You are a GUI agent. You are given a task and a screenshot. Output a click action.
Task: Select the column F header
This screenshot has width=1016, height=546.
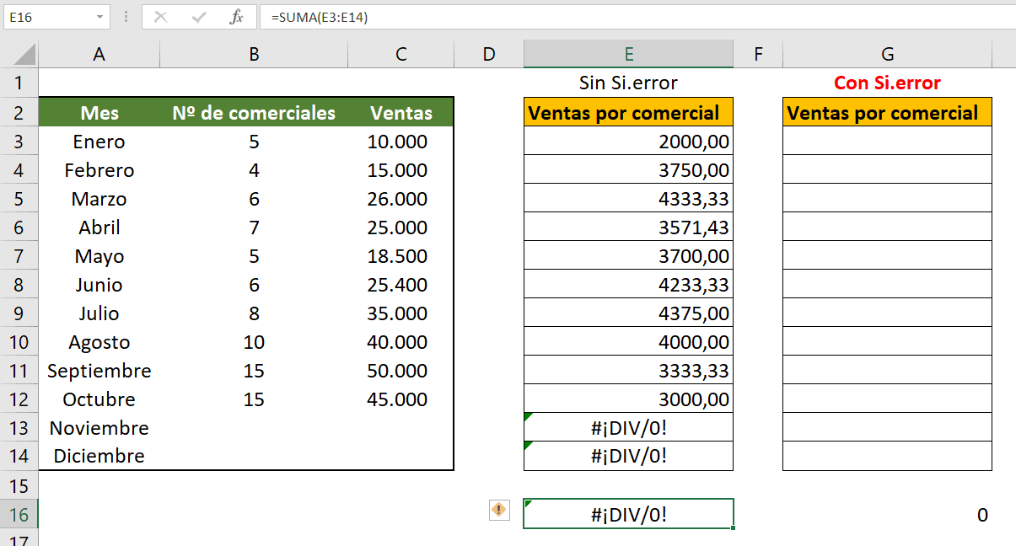pos(758,55)
